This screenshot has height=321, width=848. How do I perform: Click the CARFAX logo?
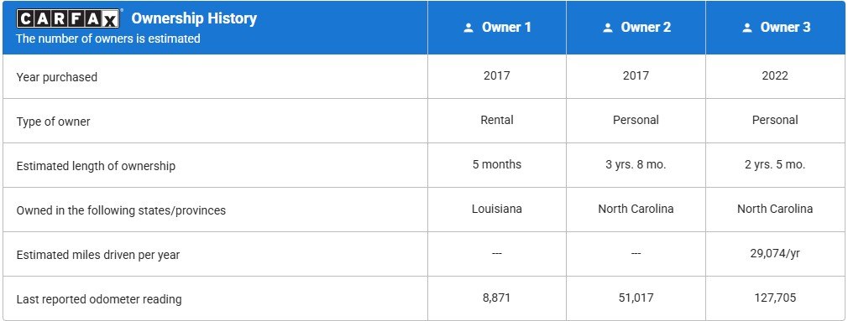(x=68, y=19)
